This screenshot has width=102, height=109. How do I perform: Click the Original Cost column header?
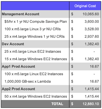[x=85, y=6]
